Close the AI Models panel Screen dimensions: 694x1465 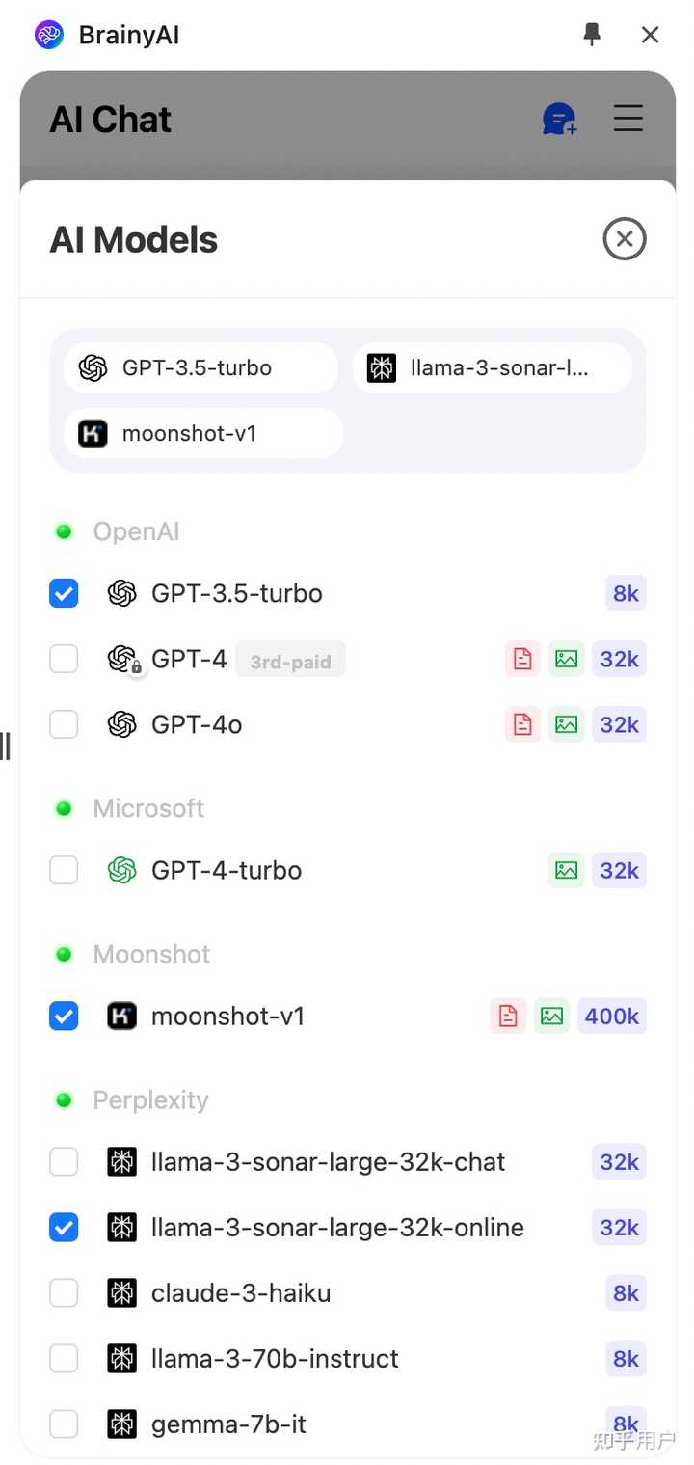[x=625, y=239]
